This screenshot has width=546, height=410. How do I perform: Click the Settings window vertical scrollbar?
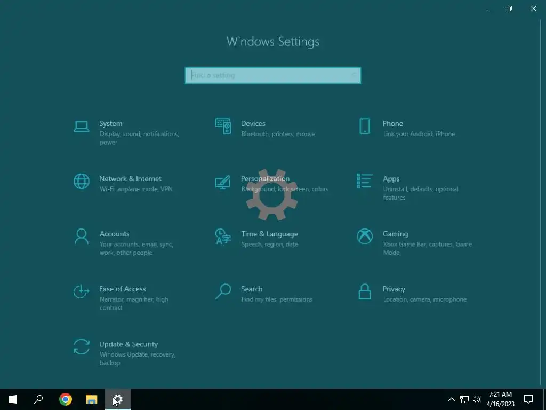coord(541,202)
